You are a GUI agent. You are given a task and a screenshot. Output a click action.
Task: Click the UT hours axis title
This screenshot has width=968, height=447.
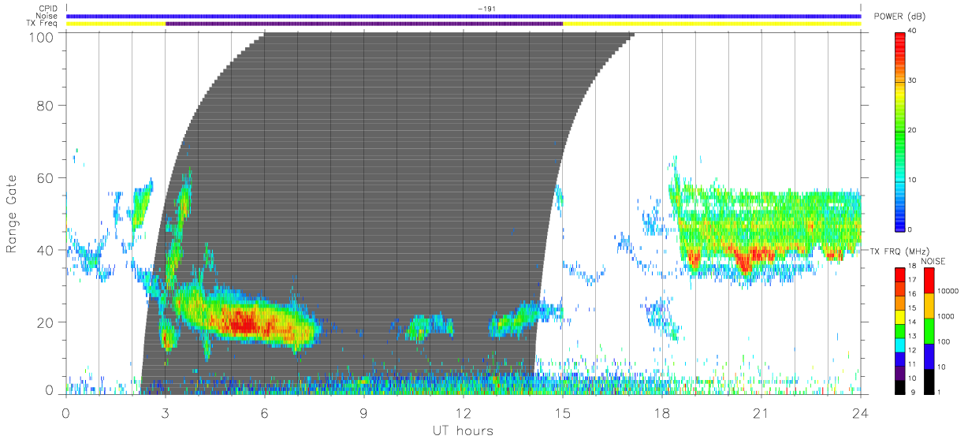coord(462,430)
